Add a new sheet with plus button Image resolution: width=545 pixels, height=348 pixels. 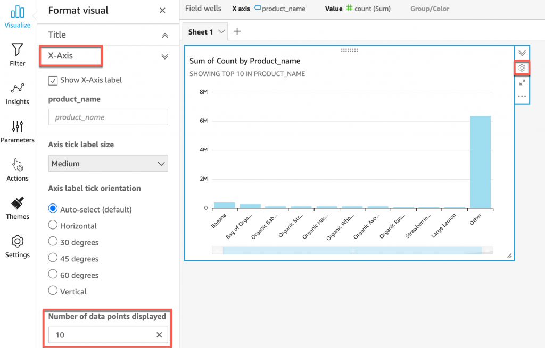237,31
